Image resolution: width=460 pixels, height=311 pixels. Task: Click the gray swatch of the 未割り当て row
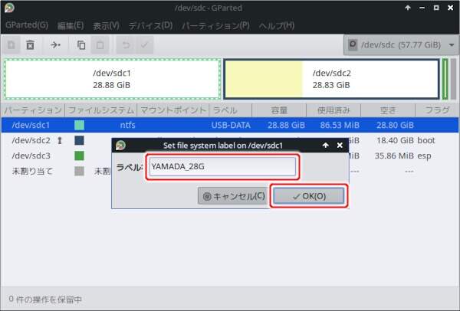point(79,171)
